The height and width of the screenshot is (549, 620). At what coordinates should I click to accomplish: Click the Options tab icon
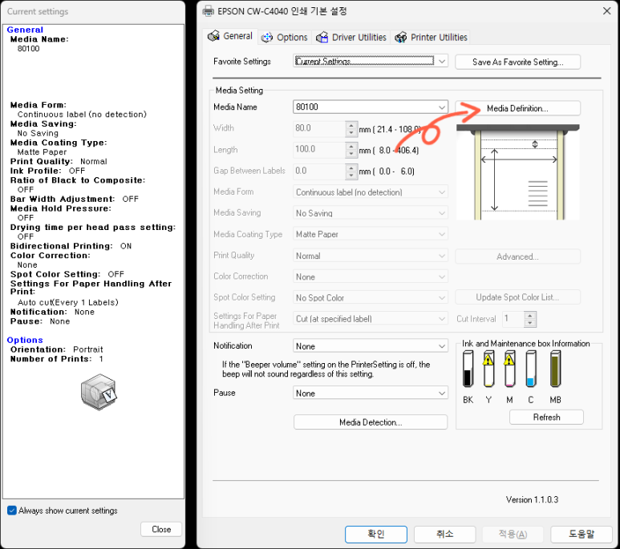pos(267,37)
